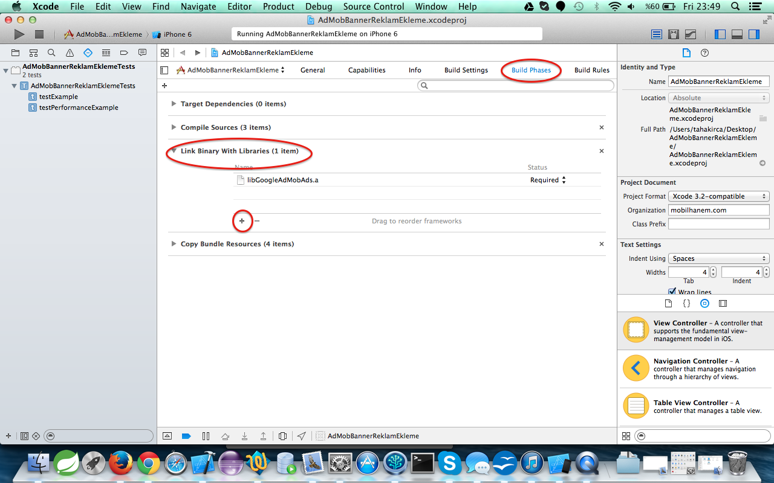Switch to the General tab
Image resolution: width=774 pixels, height=483 pixels.
coord(313,70)
